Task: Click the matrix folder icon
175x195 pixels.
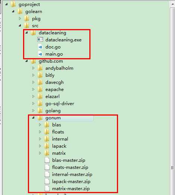Action: 47,153
